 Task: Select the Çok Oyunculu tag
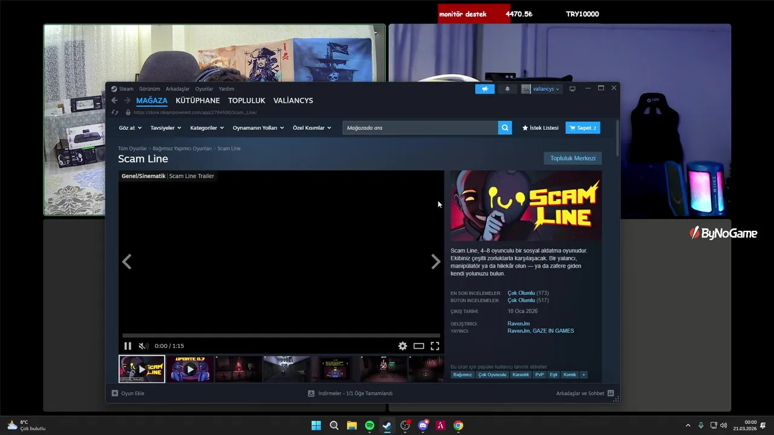coord(492,375)
